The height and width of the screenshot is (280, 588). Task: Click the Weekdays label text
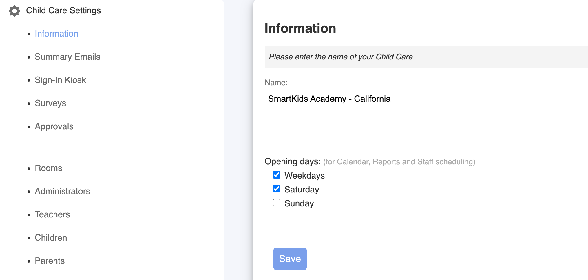click(x=304, y=176)
